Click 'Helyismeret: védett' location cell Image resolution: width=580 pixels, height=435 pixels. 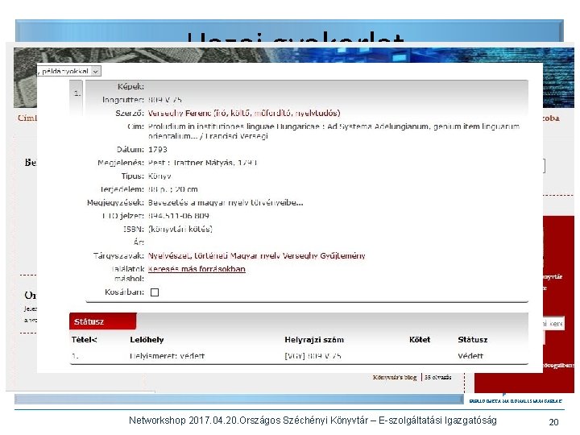click(x=168, y=356)
